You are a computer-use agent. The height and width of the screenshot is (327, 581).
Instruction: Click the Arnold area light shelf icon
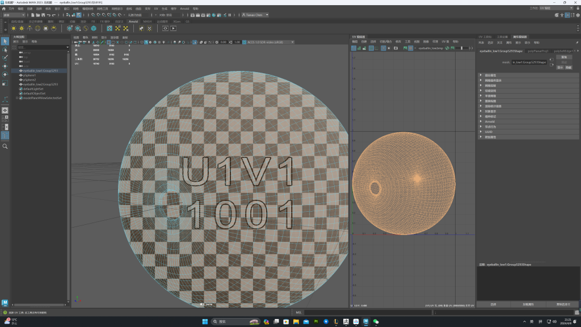tap(14, 28)
